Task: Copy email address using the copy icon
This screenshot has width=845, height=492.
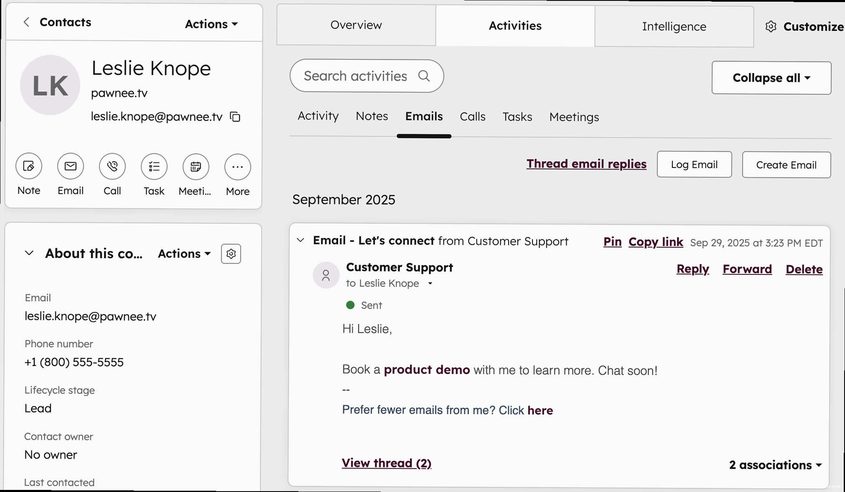Action: [x=235, y=117]
